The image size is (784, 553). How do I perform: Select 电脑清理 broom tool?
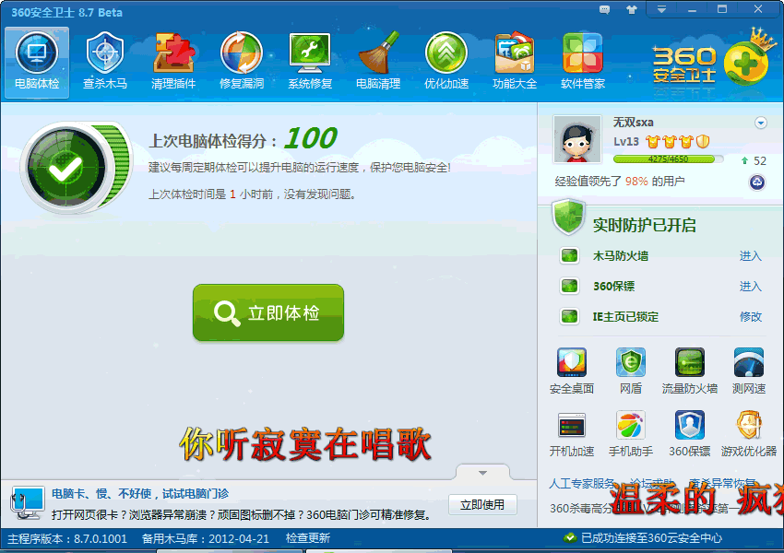click(x=378, y=62)
